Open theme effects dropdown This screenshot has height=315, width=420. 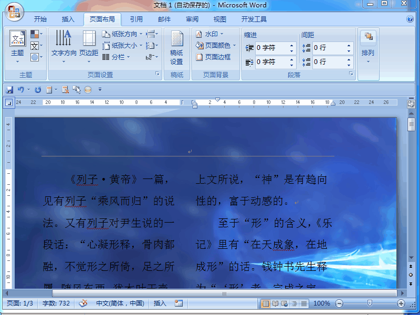tap(36, 57)
